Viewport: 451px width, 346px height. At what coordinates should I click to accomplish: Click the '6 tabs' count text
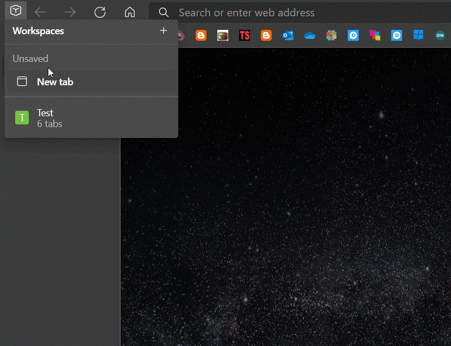[49, 124]
